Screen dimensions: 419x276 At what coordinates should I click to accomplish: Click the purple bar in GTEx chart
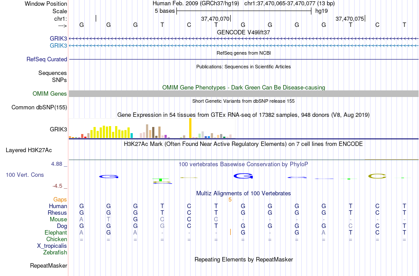coord(166,137)
